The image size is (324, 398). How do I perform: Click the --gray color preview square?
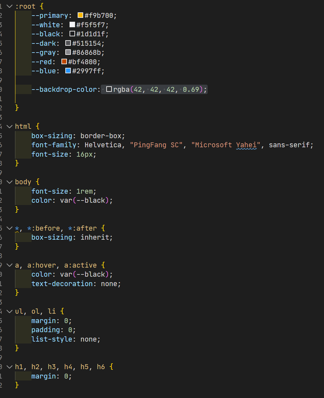(x=68, y=52)
